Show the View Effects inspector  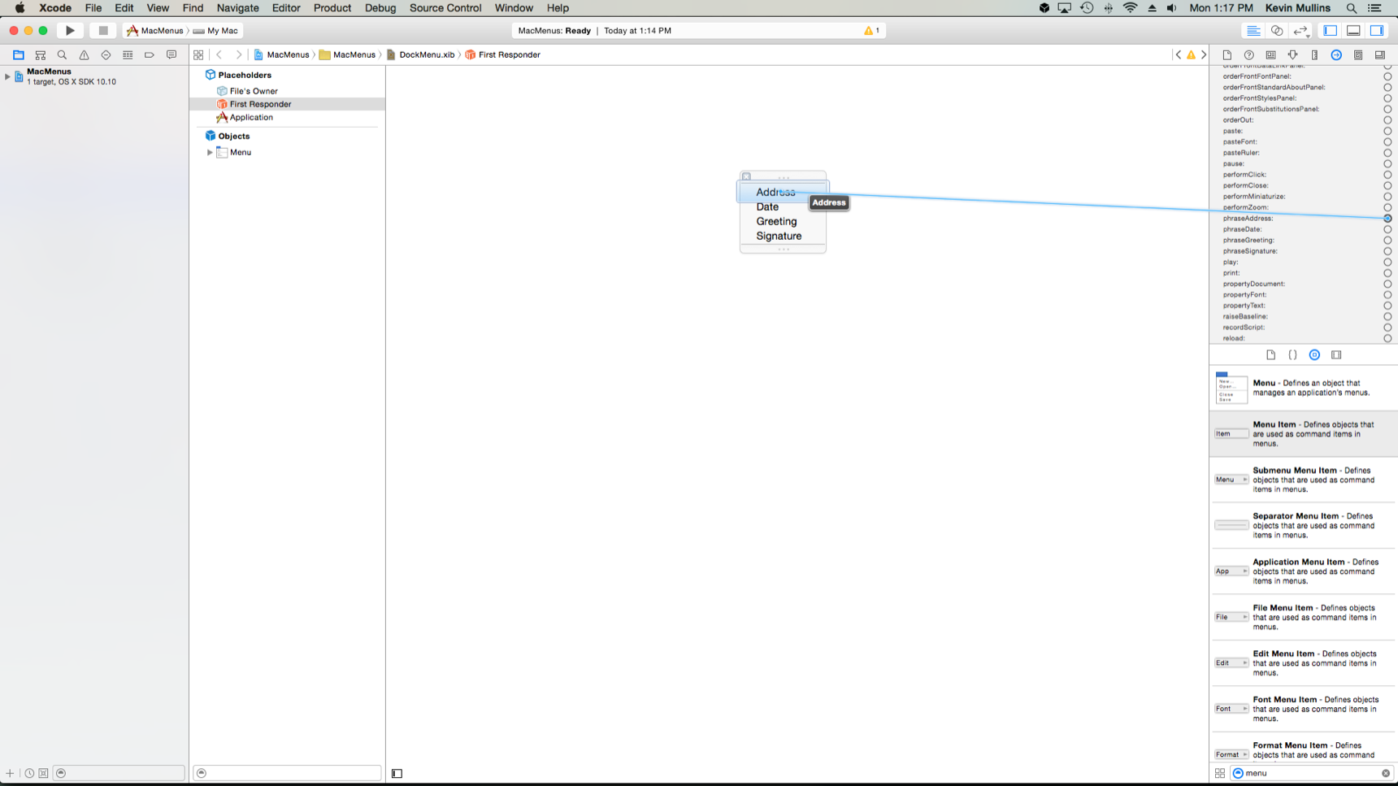click(x=1380, y=55)
